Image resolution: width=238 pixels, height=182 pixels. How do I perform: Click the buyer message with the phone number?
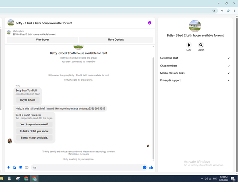pyautogui.click(x=60, y=109)
